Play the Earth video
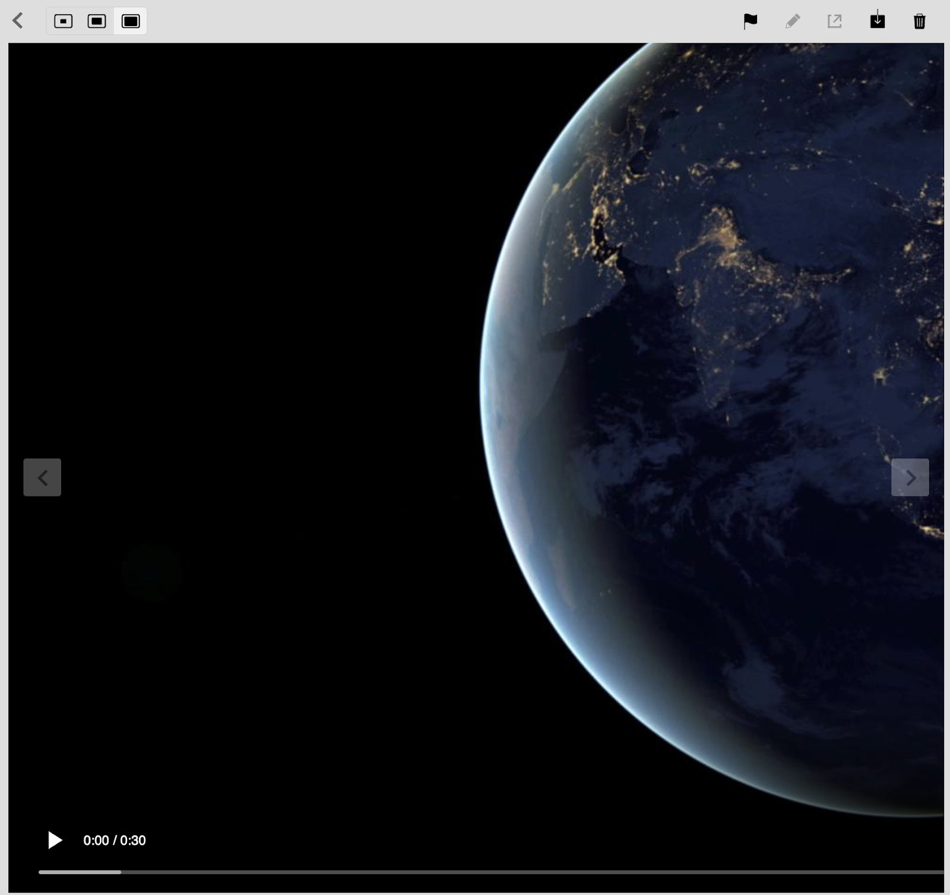The width and height of the screenshot is (950, 895). click(55, 840)
